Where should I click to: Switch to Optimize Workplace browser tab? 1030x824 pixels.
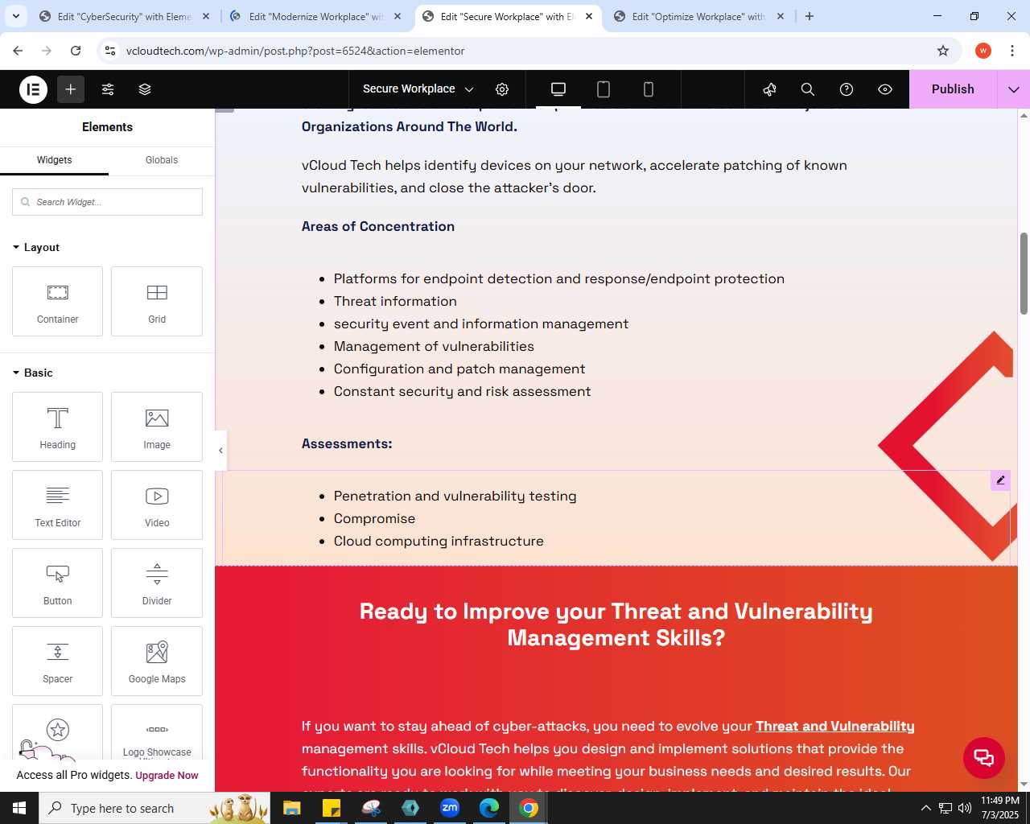(x=699, y=16)
